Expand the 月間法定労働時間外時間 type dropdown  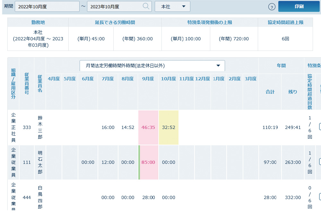pos(152,66)
